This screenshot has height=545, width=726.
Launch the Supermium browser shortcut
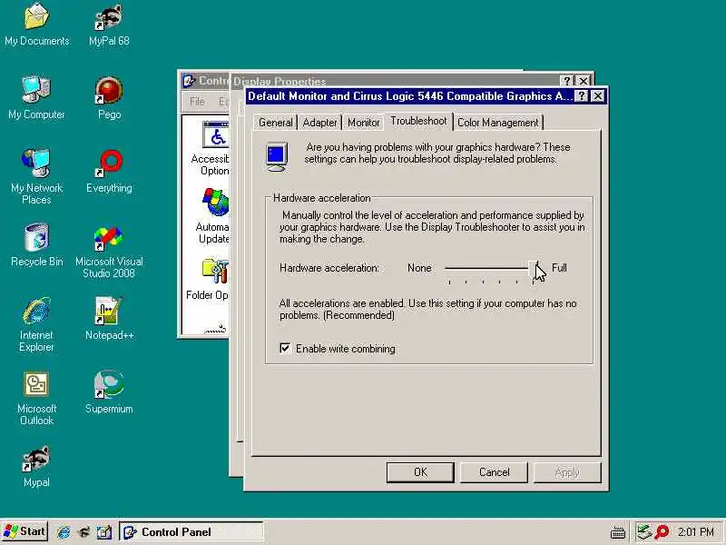click(x=109, y=391)
